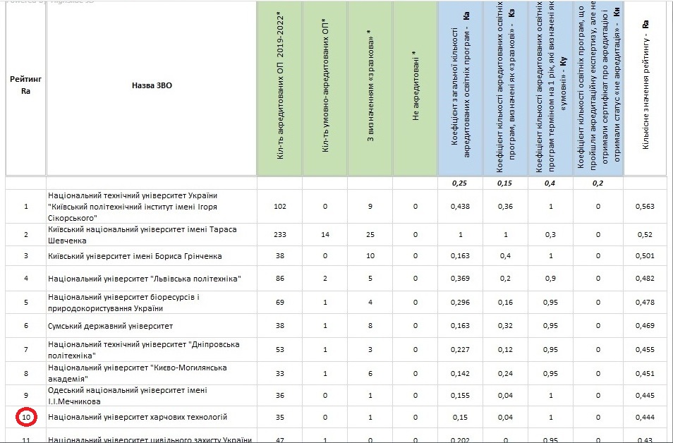Image resolution: width=673 pixels, height=443 pixels.
Task: Click the 'Рейтинг Ra' column header
Action: point(26,85)
